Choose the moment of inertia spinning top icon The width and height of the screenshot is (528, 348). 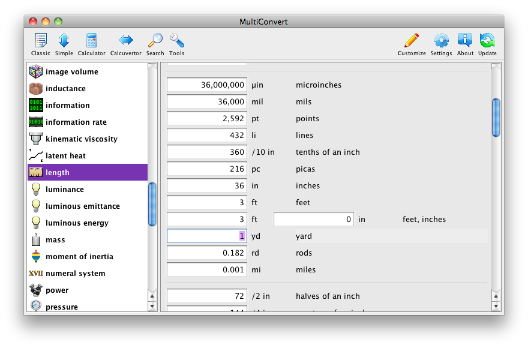[35, 256]
